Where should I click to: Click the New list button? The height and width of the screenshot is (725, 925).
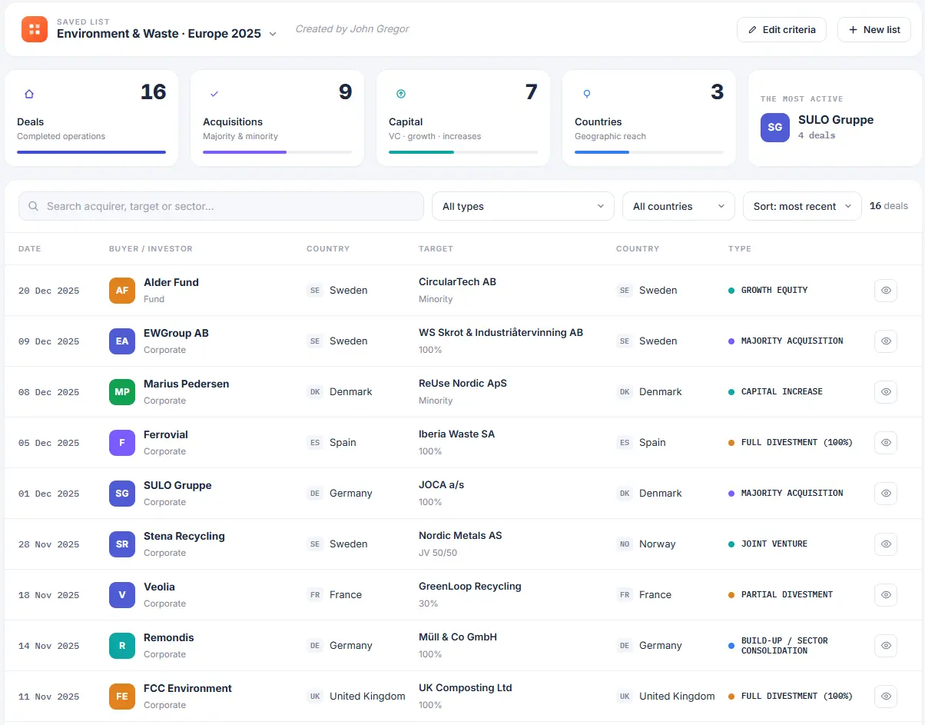coord(874,29)
